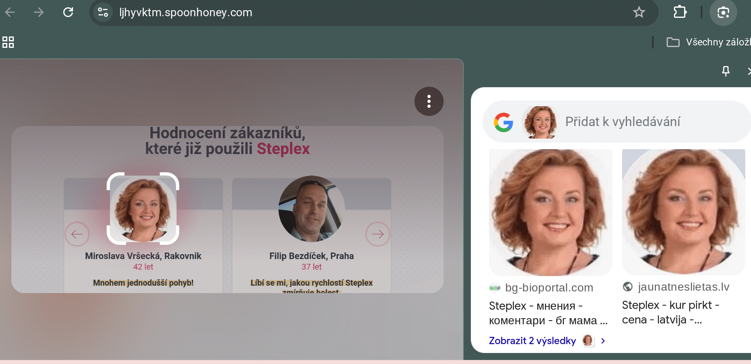Click the Google logo in search box
Screen dimensions: 751x364
[504, 122]
